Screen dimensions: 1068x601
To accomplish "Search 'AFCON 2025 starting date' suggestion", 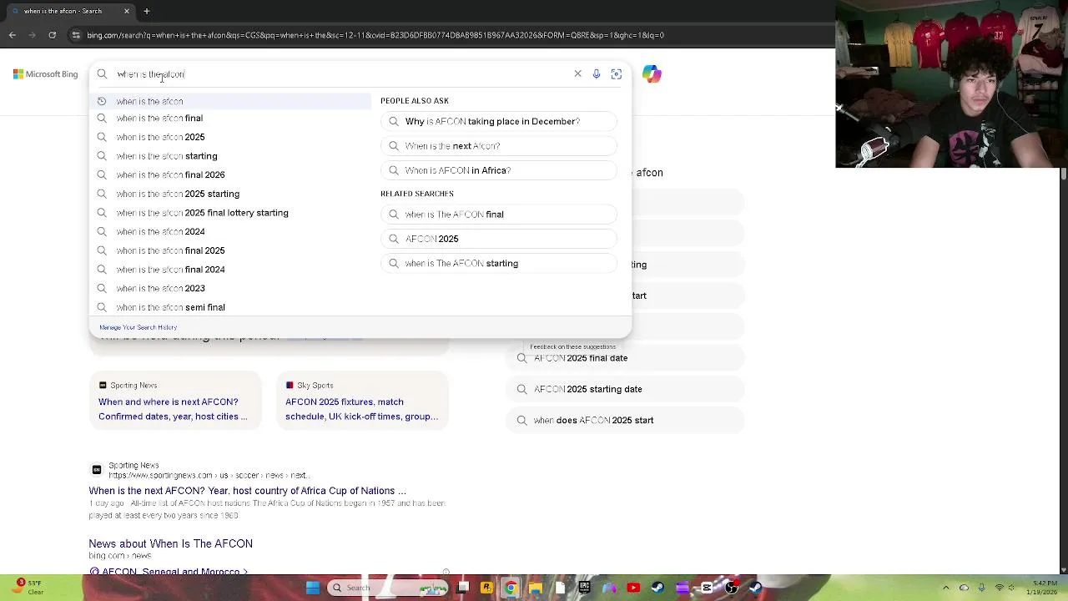I will (x=625, y=389).
